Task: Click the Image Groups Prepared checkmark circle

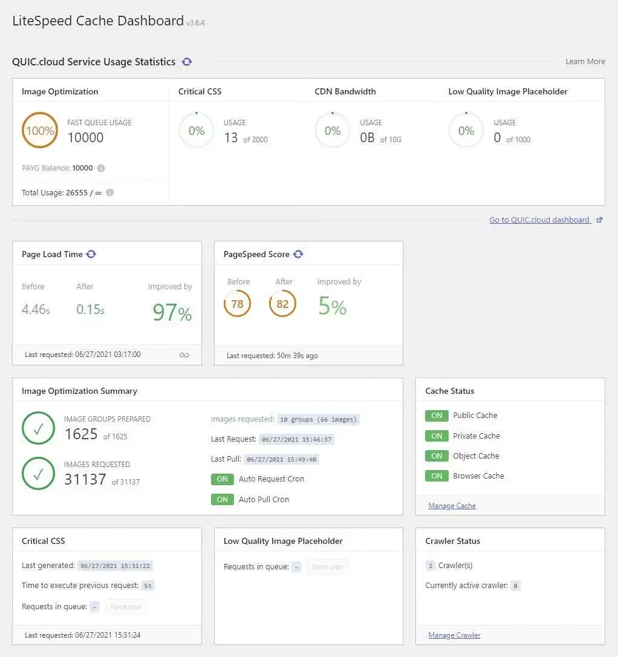Action: [x=38, y=428]
